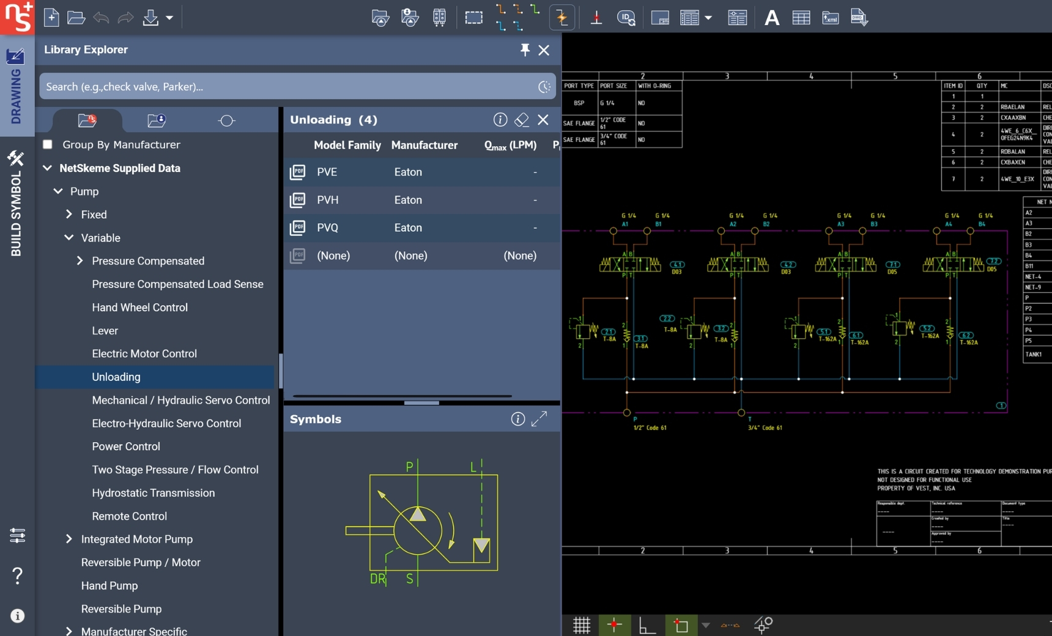Click the save/download icon in toolbar

(x=150, y=18)
